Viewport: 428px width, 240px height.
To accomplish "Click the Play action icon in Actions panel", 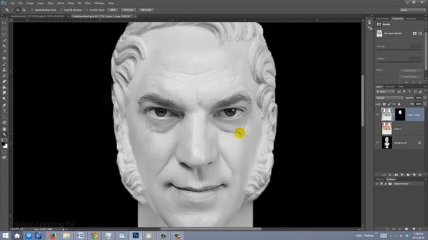I will [400, 229].
